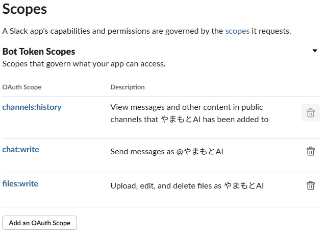
Task: Open the scopes documentation link
Action: pyautogui.click(x=237, y=31)
